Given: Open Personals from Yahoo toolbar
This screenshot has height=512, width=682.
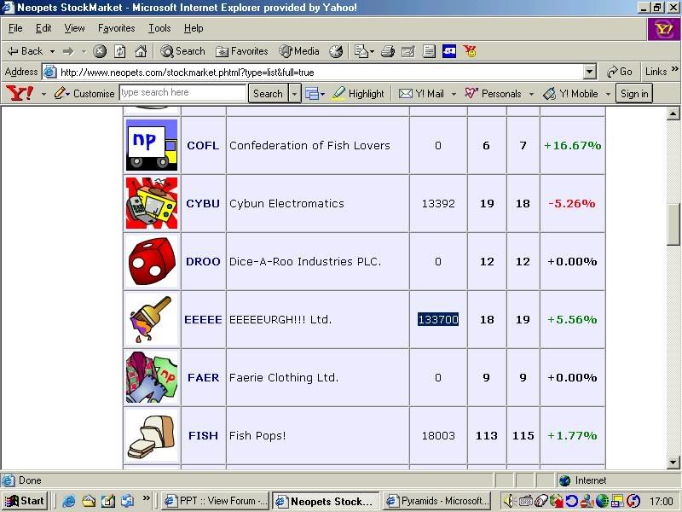Looking at the screenshot, I should 493,94.
